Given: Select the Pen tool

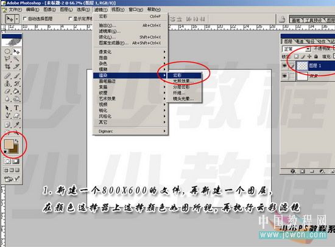Looking at the screenshot, I should (x=7, y=116).
